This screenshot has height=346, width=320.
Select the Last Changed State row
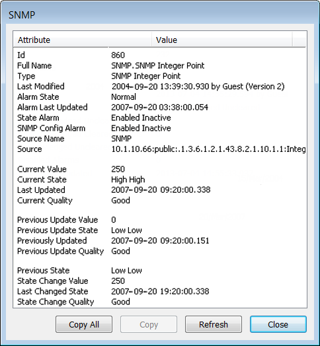point(159,291)
